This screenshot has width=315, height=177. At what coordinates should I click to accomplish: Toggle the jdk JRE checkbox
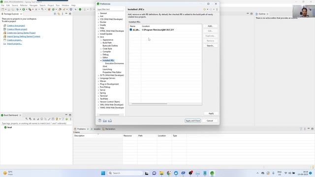pos(131,29)
